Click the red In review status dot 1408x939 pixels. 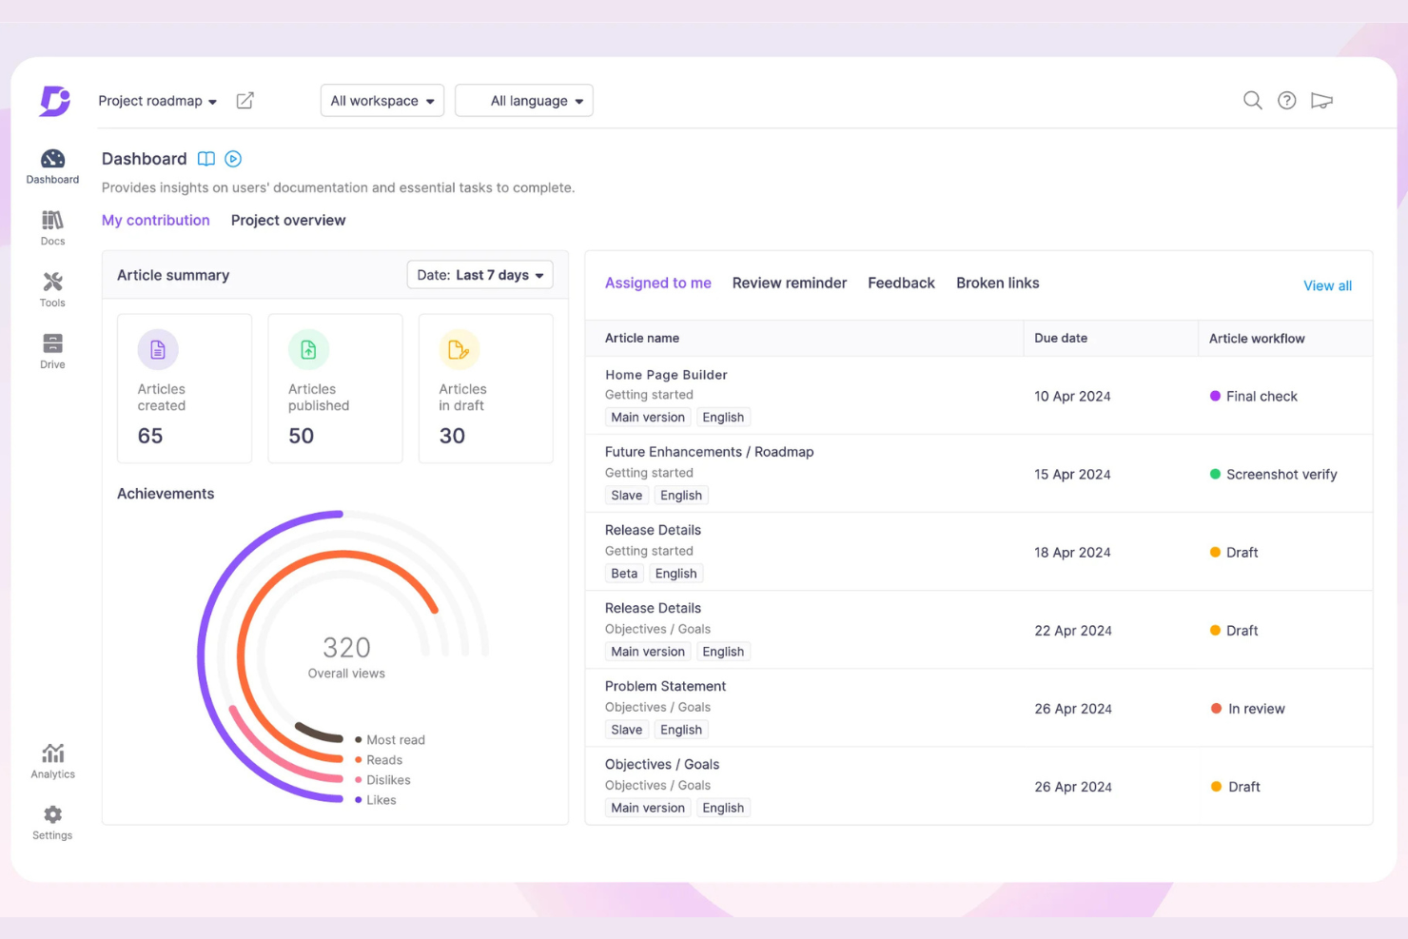point(1216,708)
